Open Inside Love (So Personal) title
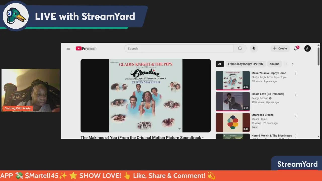The image size is (322, 181). [268, 94]
